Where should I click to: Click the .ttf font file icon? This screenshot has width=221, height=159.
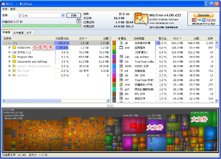click(x=121, y=80)
